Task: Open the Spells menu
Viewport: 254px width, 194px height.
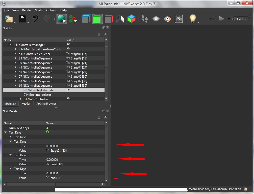Action: (39, 10)
